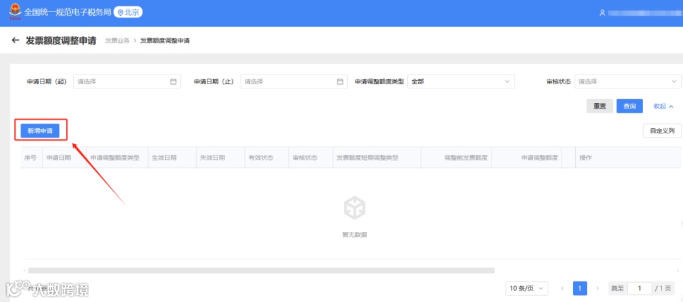Viewport: 683px width, 302px height.
Task: Click the 暂无数据 empty state text
Action: click(355, 234)
